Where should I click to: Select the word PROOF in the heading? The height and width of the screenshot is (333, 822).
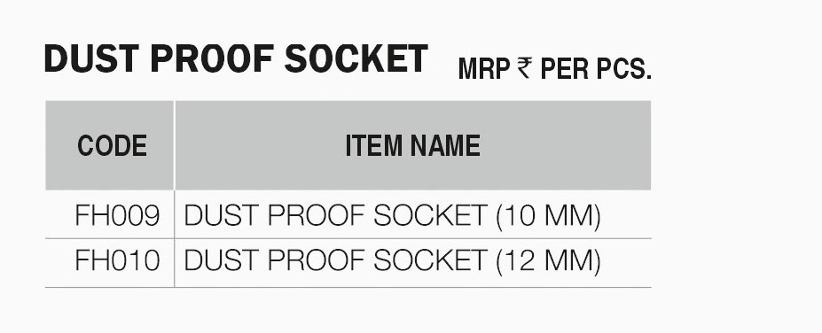click(x=212, y=58)
